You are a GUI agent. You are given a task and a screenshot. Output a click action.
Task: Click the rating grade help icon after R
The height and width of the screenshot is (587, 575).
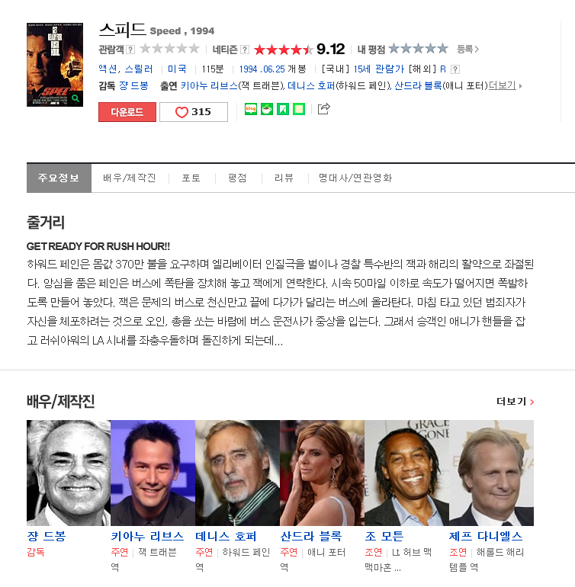click(455, 69)
